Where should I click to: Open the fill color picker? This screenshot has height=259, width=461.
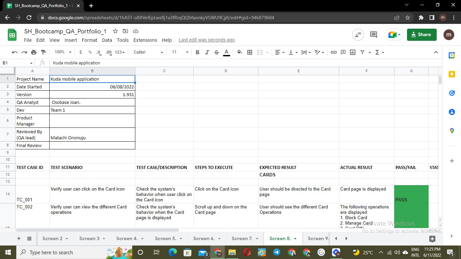click(240, 52)
